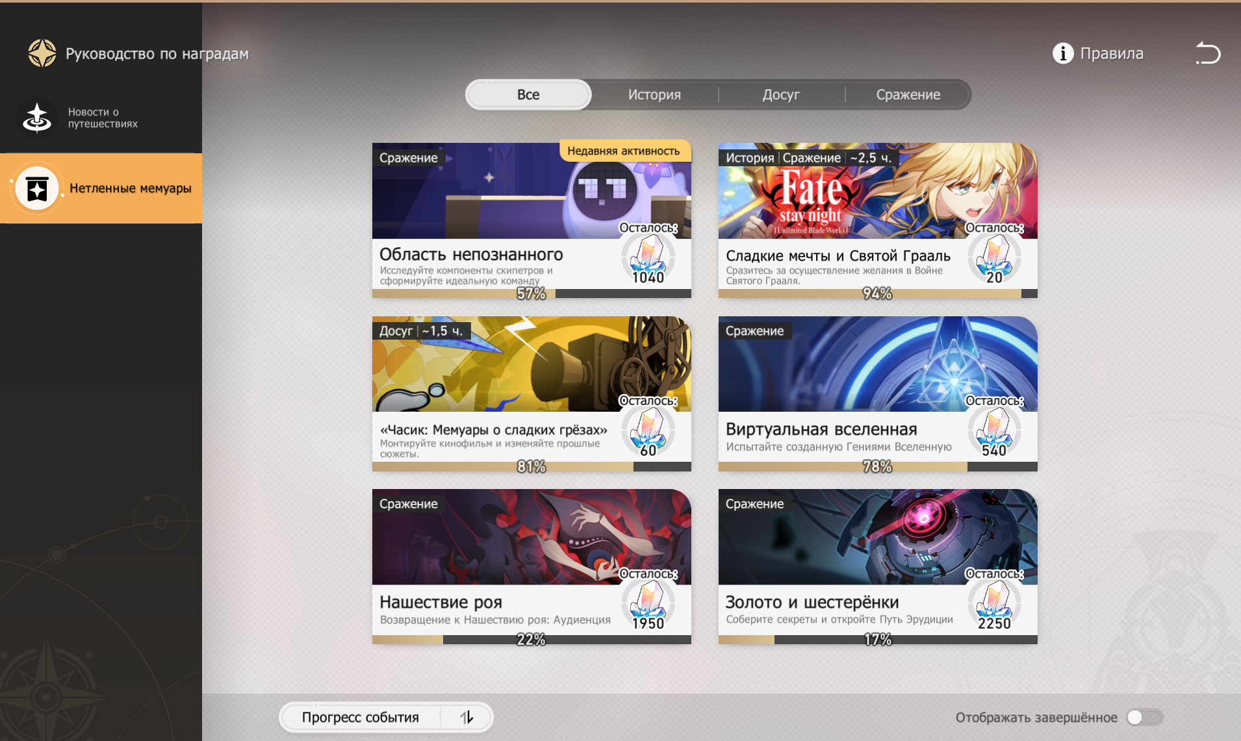Viewport: 1241px width, 741px height.
Task: Click the 22% progress bar
Action: tap(531, 640)
